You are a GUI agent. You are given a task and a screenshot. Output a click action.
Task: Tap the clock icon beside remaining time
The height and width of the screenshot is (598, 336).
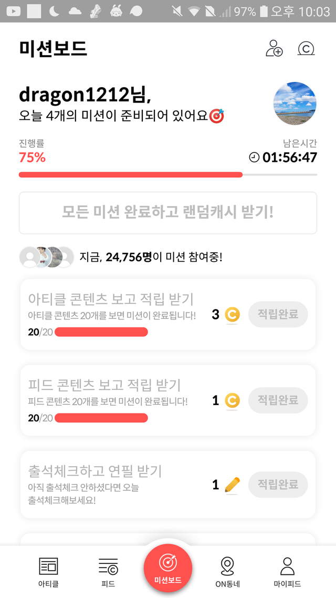(x=254, y=157)
